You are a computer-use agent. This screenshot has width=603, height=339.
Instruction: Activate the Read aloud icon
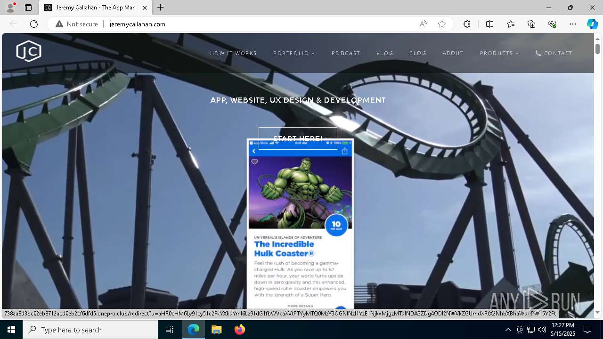click(423, 24)
